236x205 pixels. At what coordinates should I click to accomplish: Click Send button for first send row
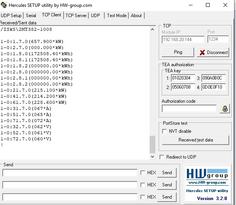(x=167, y=173)
